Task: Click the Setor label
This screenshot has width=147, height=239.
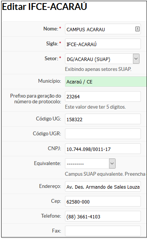Action: coord(51,59)
